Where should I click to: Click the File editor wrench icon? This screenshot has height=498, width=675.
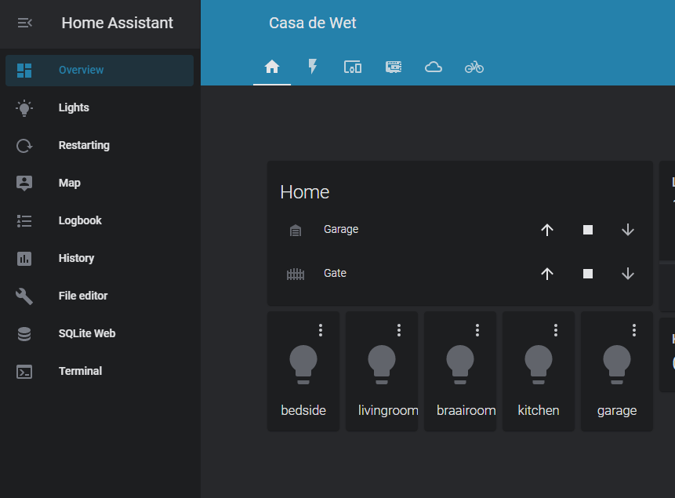pyautogui.click(x=24, y=296)
